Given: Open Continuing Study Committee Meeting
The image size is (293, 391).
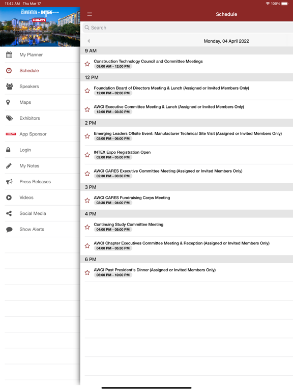Looking at the screenshot, I should click(187, 227).
